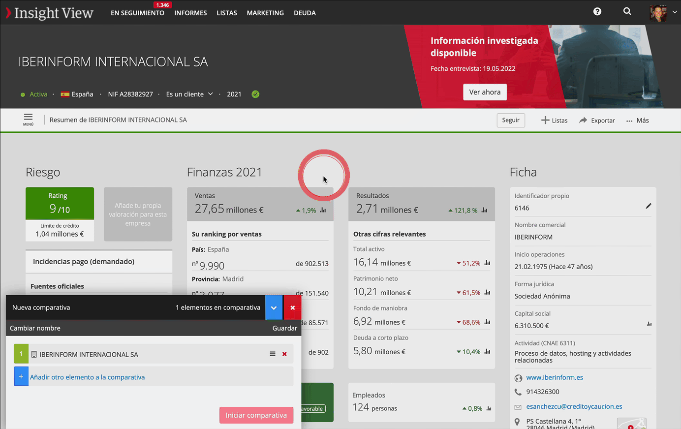Expand the user account chevron

(x=675, y=12)
